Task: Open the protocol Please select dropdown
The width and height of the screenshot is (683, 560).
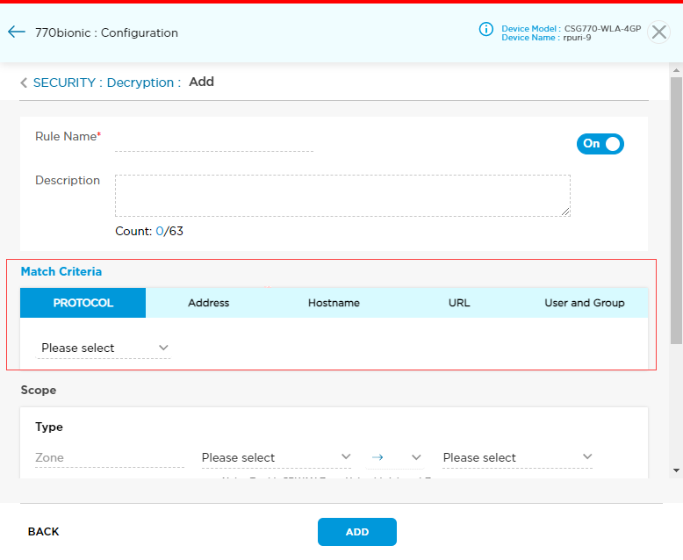Action: pos(104,348)
